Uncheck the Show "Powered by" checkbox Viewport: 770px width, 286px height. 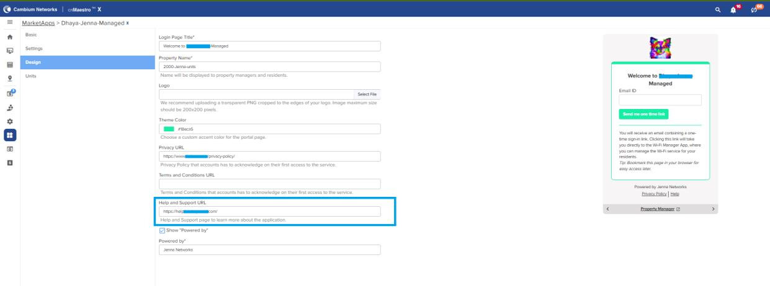[163, 230]
